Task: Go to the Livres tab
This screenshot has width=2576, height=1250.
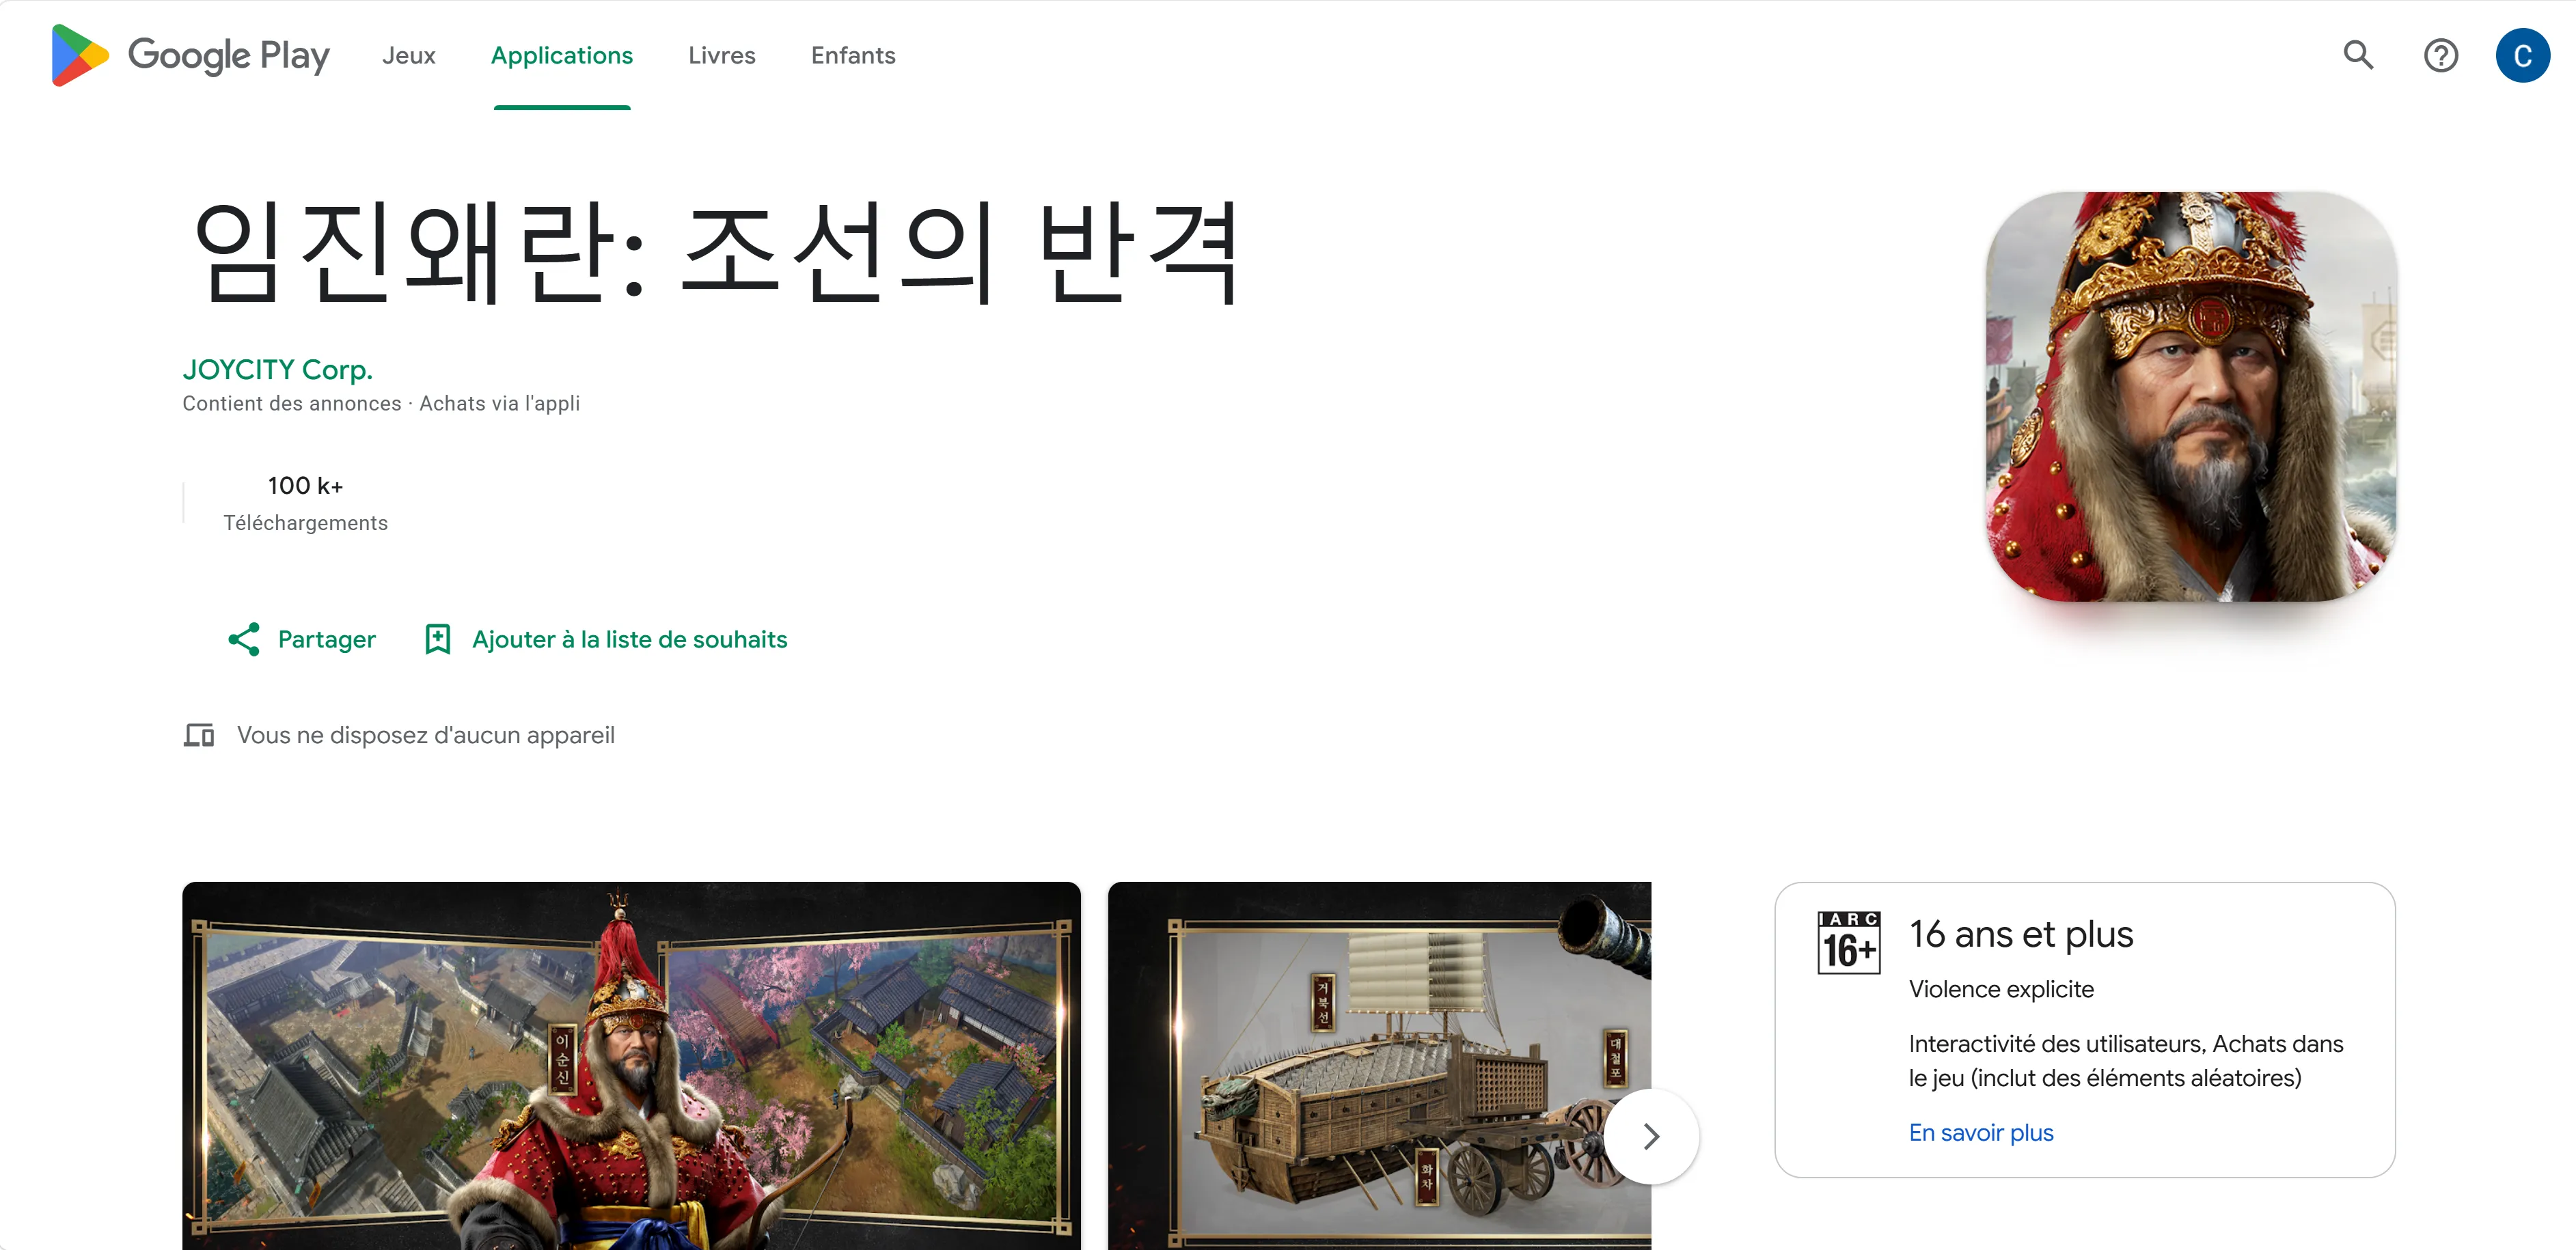Action: click(722, 55)
